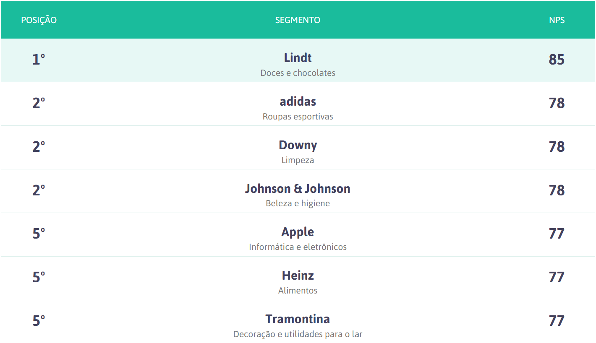Select the Tramontina brand name
This screenshot has height=343, width=596.
[x=298, y=319]
